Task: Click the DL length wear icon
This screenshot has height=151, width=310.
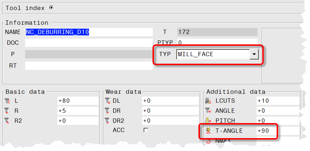Action: tap(108, 101)
